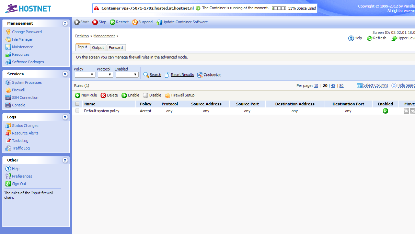The image size is (415, 234).
Task: Open the Policy filter dropdown
Action: (85, 75)
